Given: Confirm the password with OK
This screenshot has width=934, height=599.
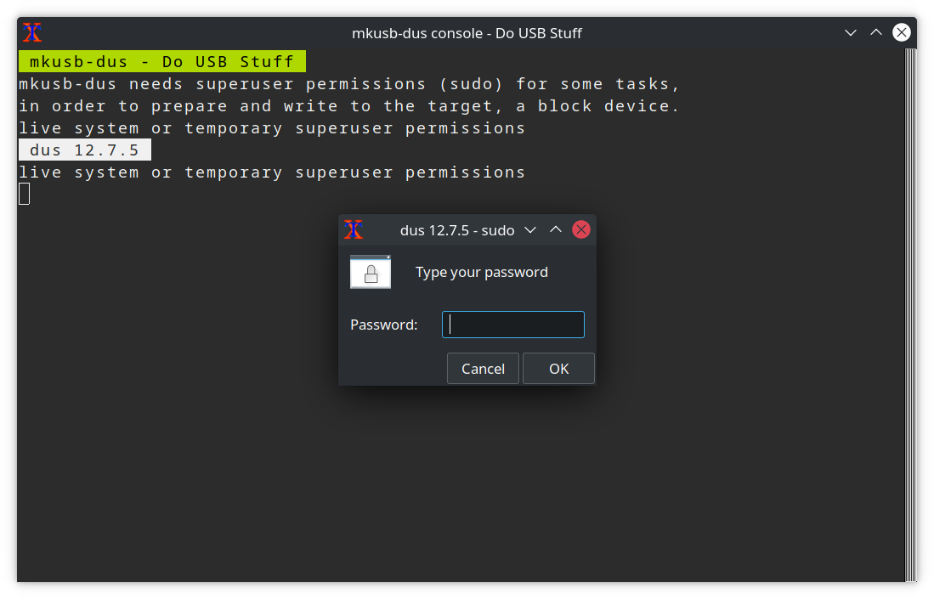Looking at the screenshot, I should pyautogui.click(x=558, y=369).
